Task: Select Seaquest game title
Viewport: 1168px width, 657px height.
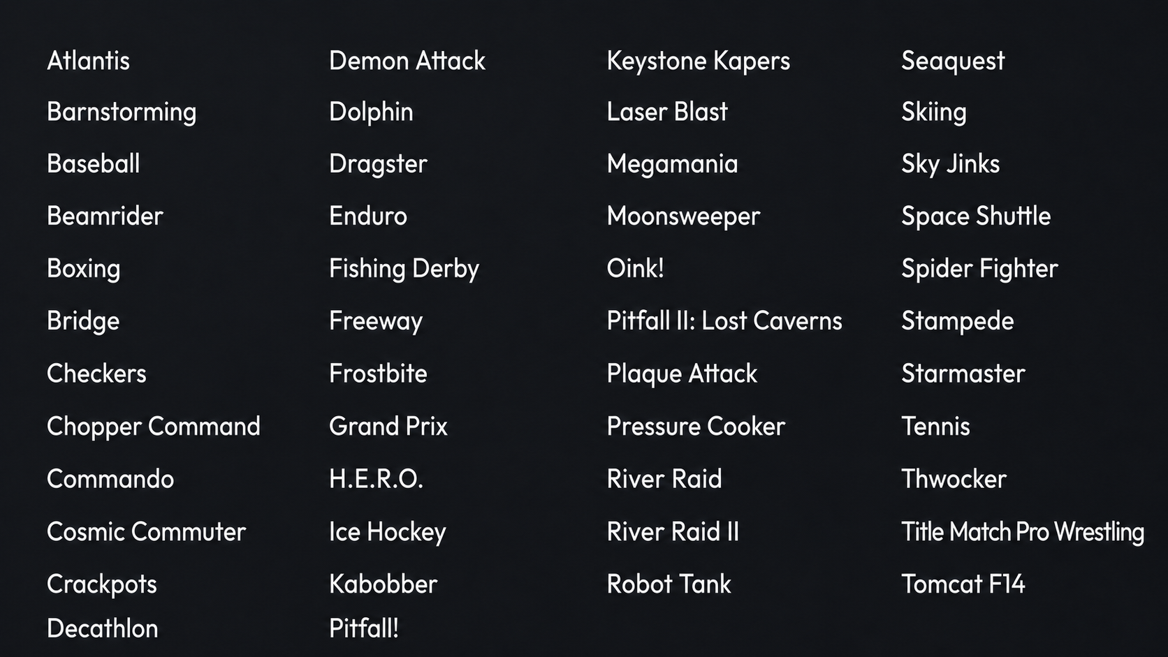Action: point(953,61)
